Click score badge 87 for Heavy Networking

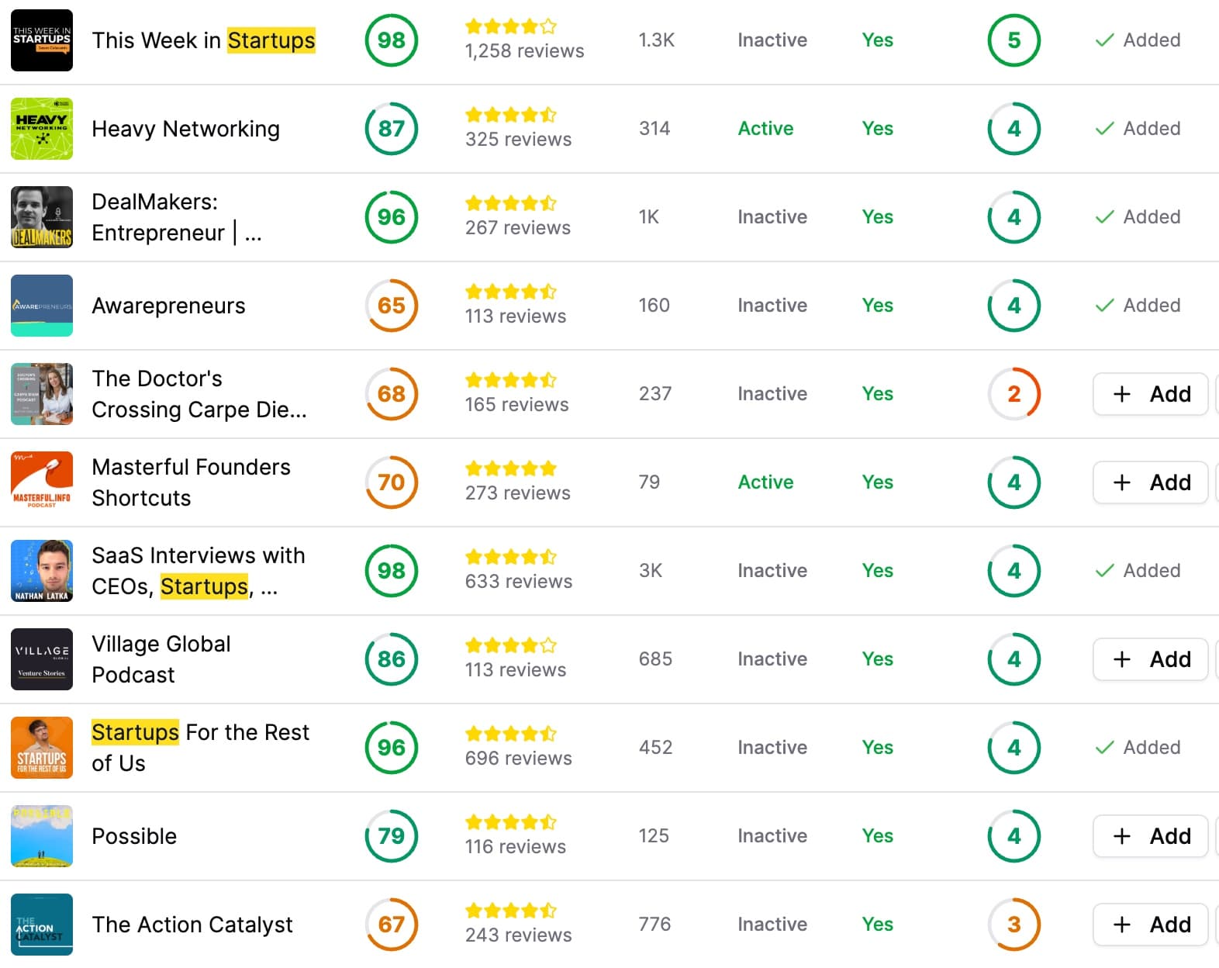coord(392,129)
